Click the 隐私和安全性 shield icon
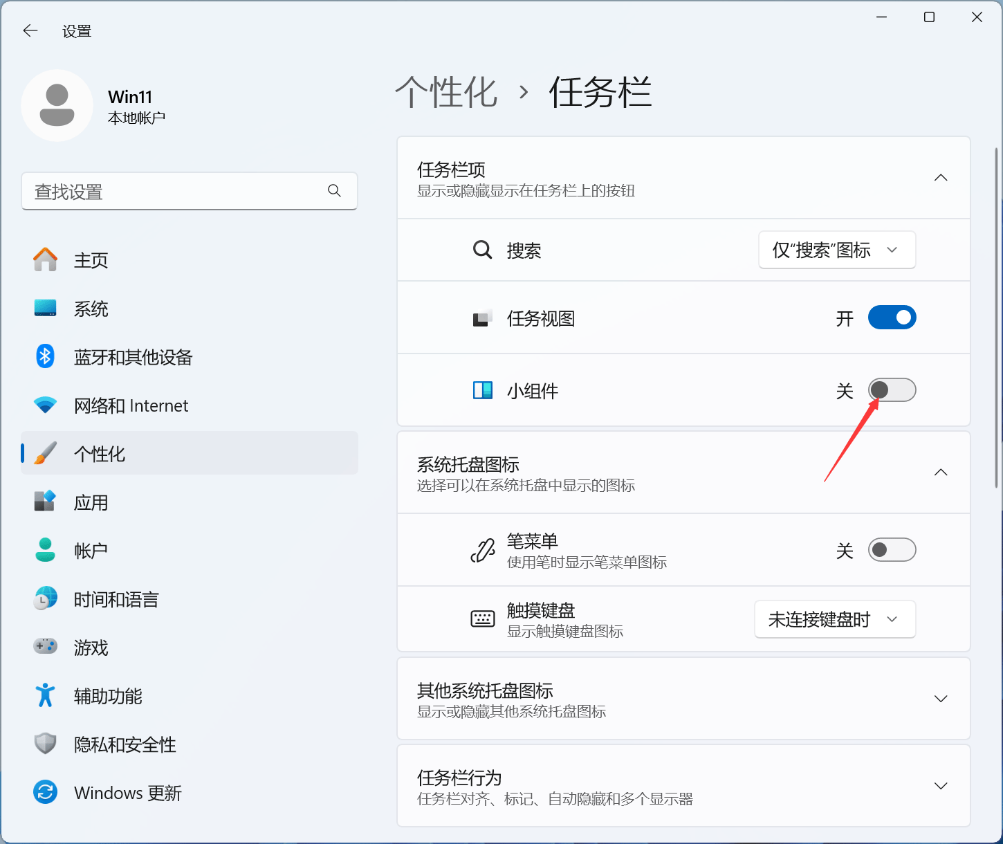Screen dimensions: 1003x844 [46, 744]
